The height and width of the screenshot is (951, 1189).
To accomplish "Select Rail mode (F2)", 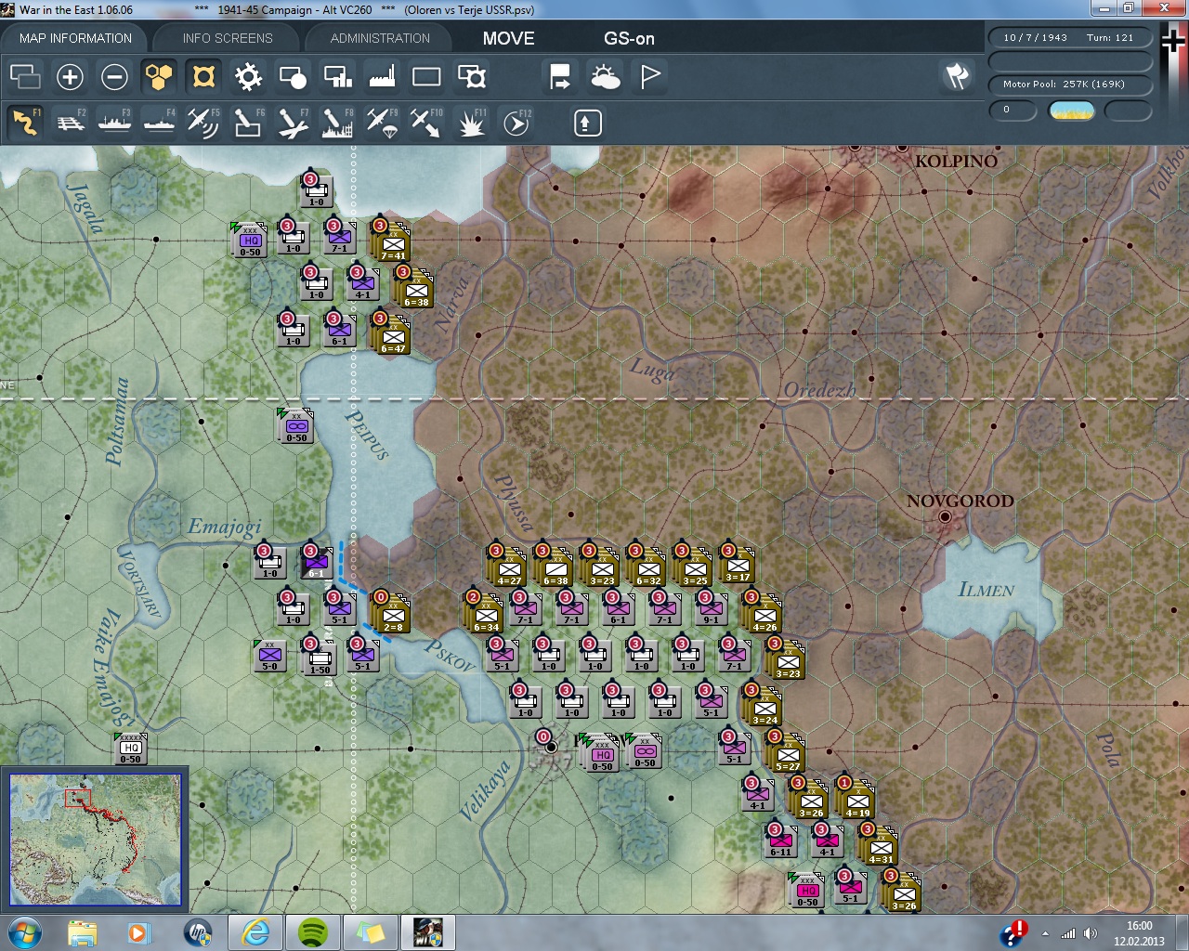I will [x=71, y=123].
